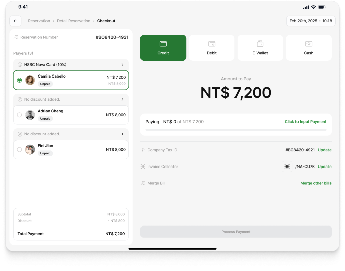The height and width of the screenshot is (271, 345).
Task: Select Camila Cabello radio button
Action: [19, 80]
